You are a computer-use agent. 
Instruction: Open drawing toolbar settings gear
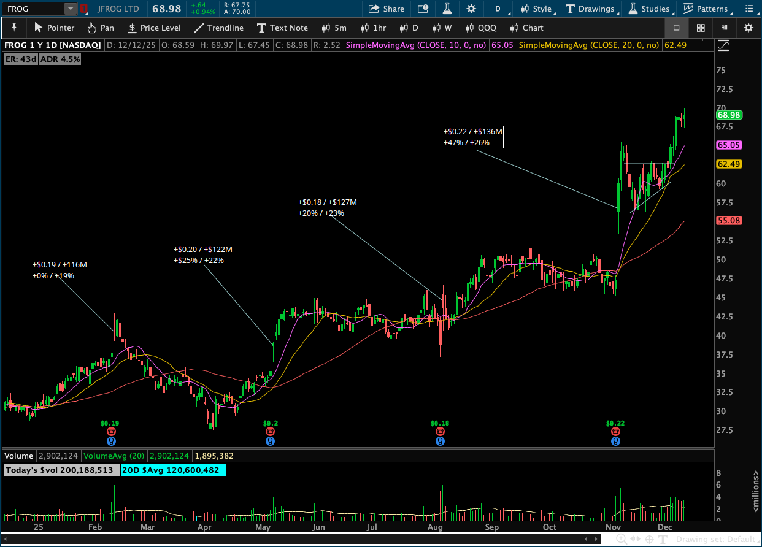click(749, 28)
